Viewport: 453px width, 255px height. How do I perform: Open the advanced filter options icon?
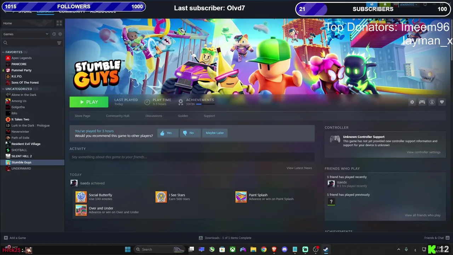coord(59,43)
